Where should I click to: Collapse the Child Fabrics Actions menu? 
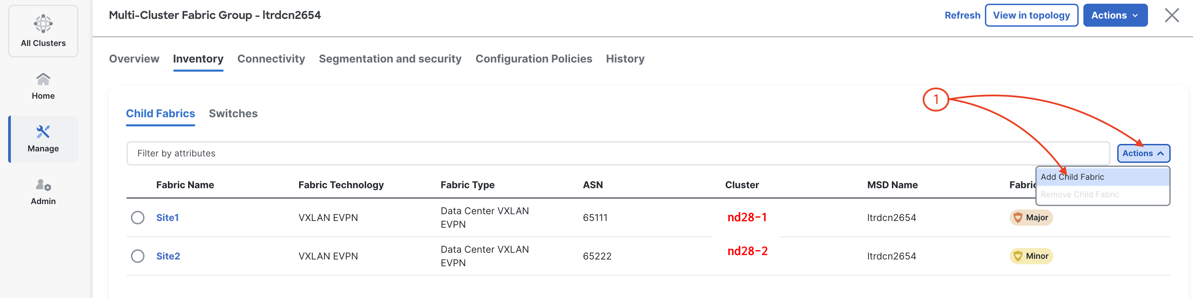coord(1143,153)
